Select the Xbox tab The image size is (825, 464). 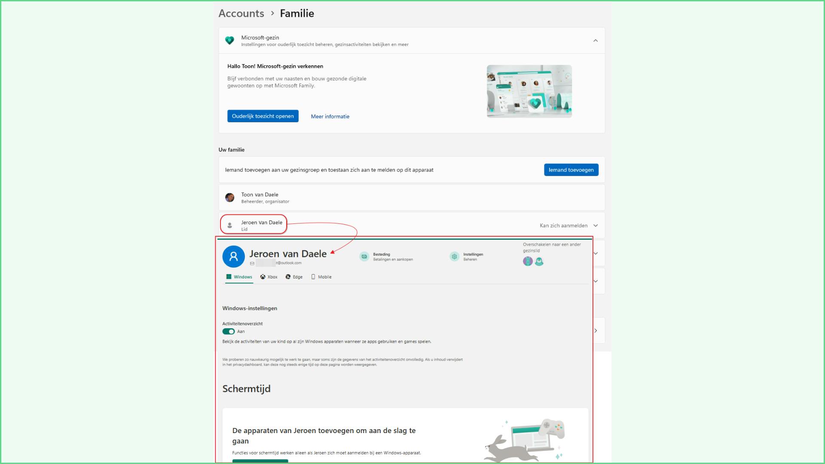269,277
